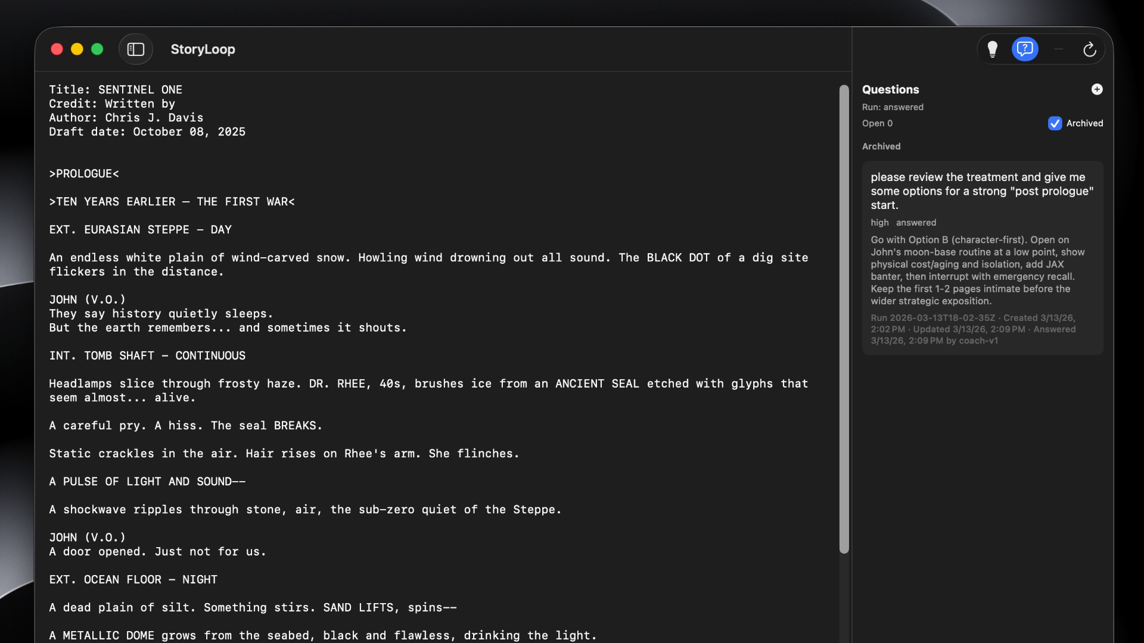Click the '>PROLOGUE<' heading text

pyautogui.click(x=84, y=174)
